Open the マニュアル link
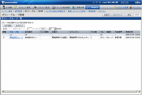 tap(136, 7)
